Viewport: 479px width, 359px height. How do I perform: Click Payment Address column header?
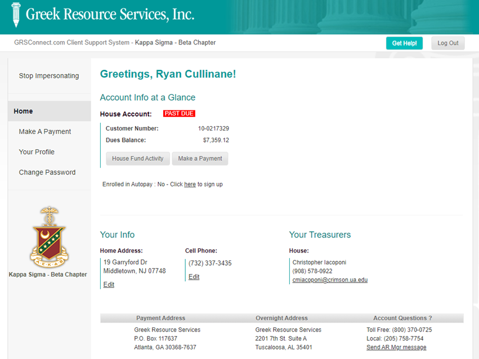click(x=160, y=318)
